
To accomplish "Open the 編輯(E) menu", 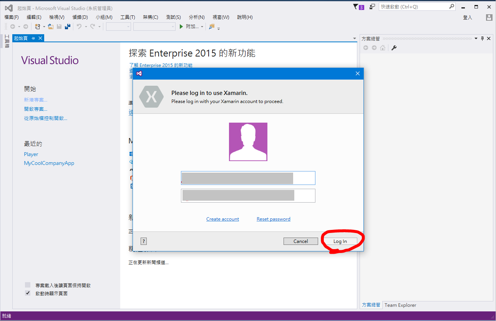I will pos(34,17).
